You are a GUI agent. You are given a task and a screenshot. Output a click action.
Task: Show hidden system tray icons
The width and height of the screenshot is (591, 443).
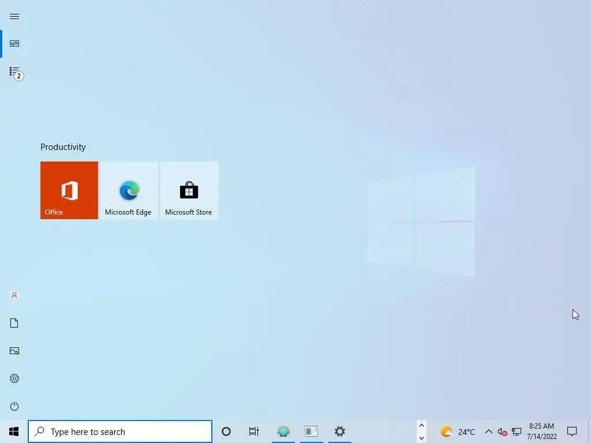click(x=488, y=431)
